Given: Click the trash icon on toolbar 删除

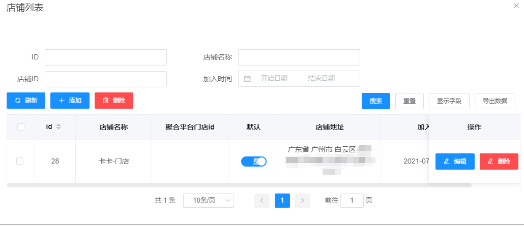Looking at the screenshot, I should point(106,101).
